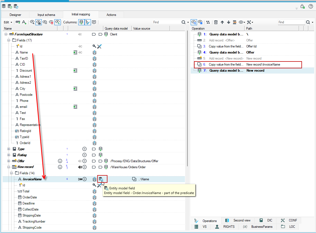Image resolution: width=316 pixels, height=233 pixels.
Task: Click the lines icon with orange stripe
Action: [235, 22]
